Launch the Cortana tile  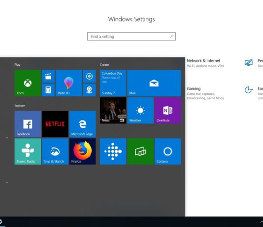[x=168, y=151]
